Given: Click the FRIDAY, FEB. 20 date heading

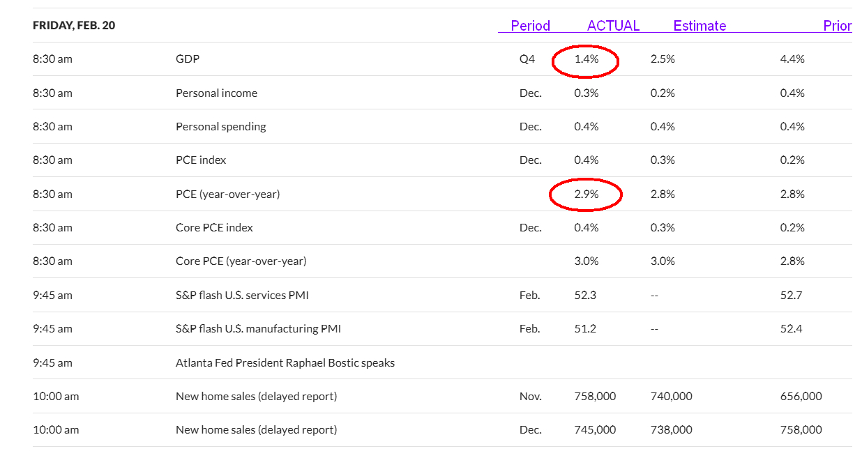Looking at the screenshot, I should (x=74, y=25).
